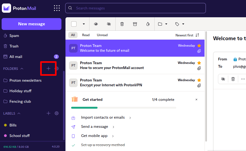
Task: Filter list by Read messages
Action: 86,35
